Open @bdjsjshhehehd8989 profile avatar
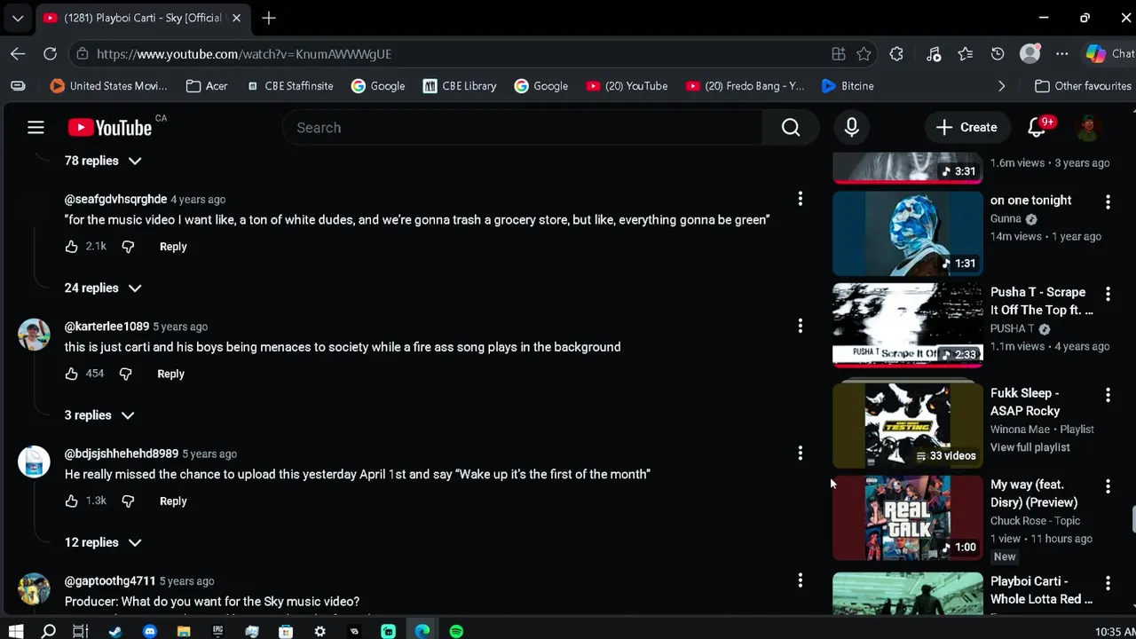The height and width of the screenshot is (639, 1136). (34, 461)
